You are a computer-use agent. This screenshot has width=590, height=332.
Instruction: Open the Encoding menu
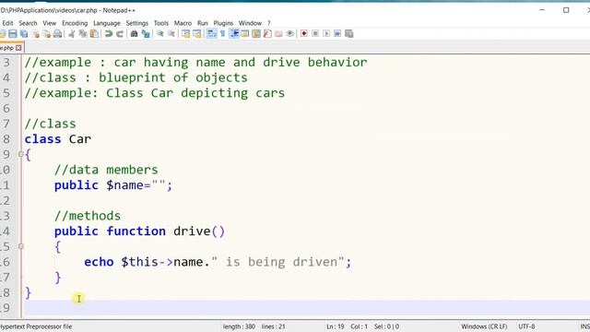[75, 23]
